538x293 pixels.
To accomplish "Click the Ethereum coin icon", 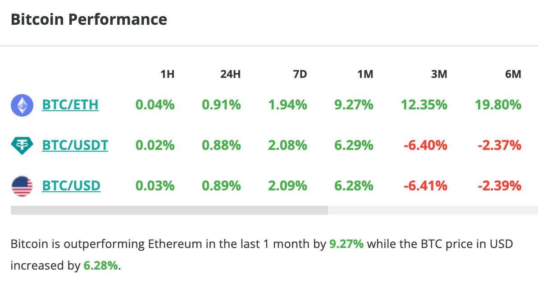I will tap(22, 105).
